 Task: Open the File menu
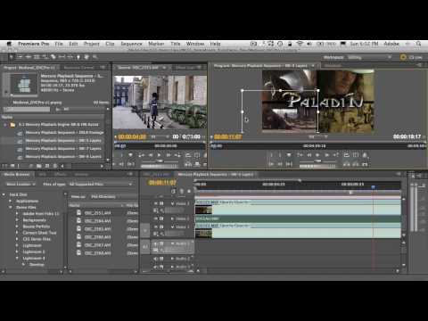(x=59, y=44)
